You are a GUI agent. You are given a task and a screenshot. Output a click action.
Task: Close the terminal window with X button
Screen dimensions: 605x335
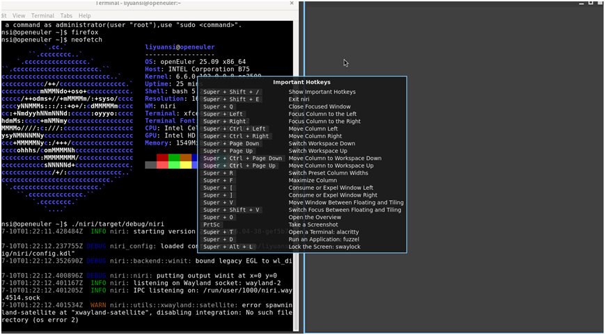[292, 3]
